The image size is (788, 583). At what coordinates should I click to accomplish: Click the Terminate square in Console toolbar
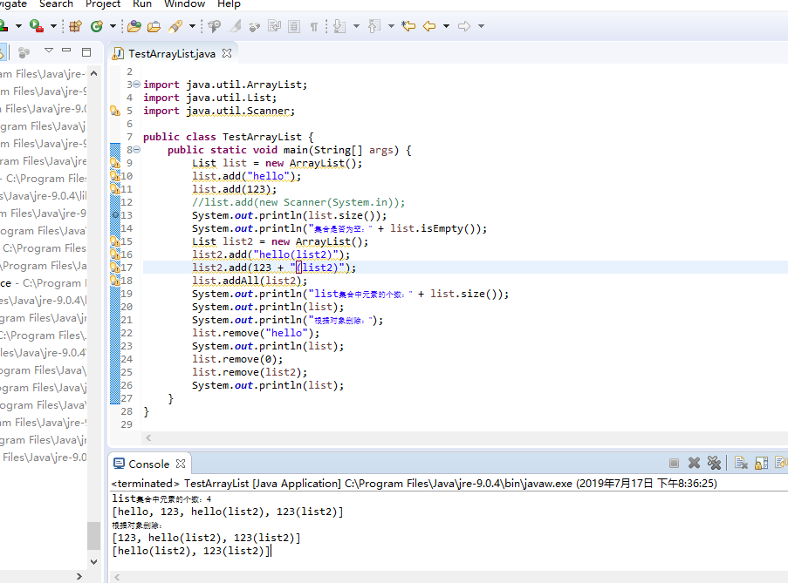point(674,463)
